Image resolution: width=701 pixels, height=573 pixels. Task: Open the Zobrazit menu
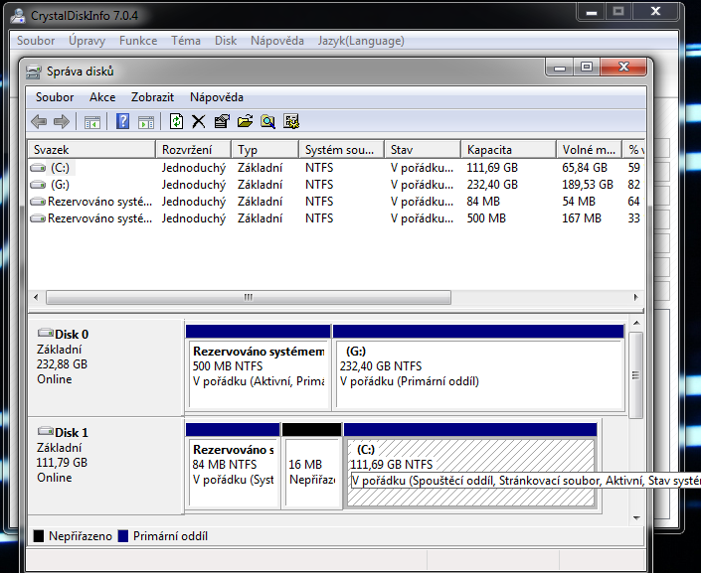(x=151, y=97)
